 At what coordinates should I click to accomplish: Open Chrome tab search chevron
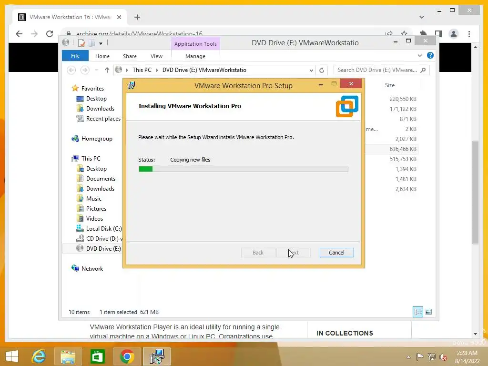(x=422, y=17)
